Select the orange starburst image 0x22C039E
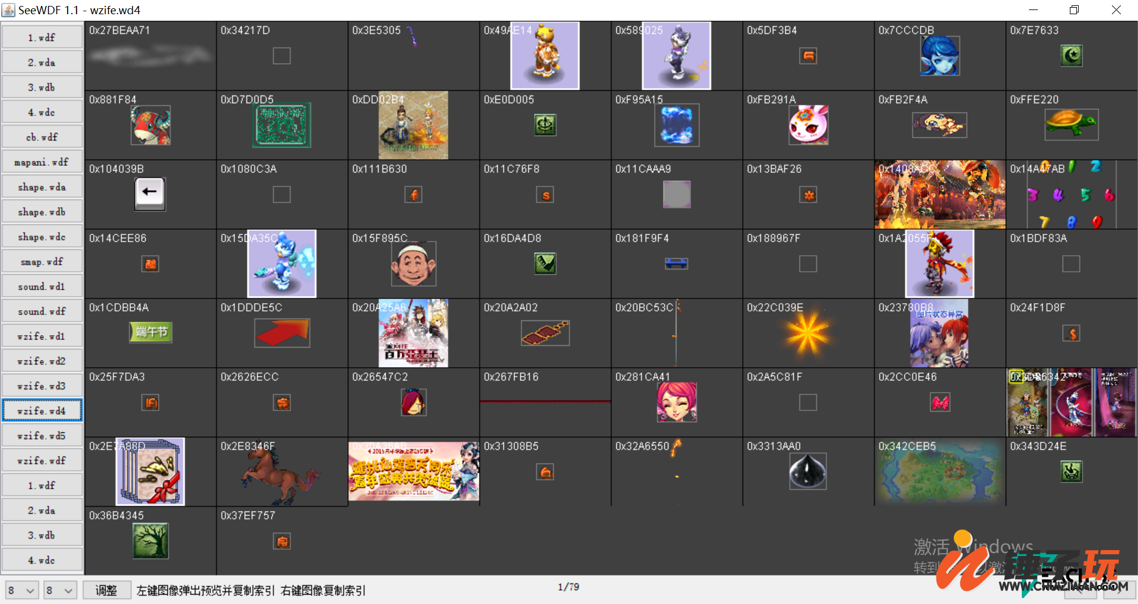 pos(808,333)
